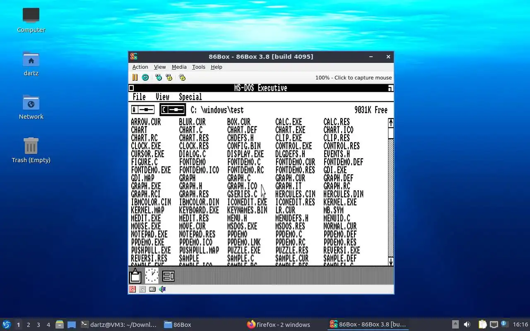Click MS-DOS Executive zoom box in title bar
This screenshot has width=530, height=331.
(x=390, y=88)
